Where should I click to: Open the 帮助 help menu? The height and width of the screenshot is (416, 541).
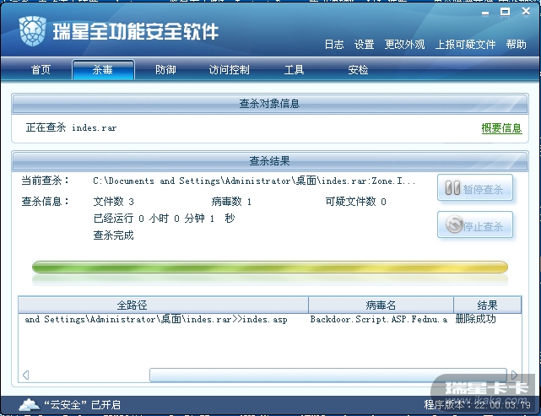pyautogui.click(x=517, y=44)
